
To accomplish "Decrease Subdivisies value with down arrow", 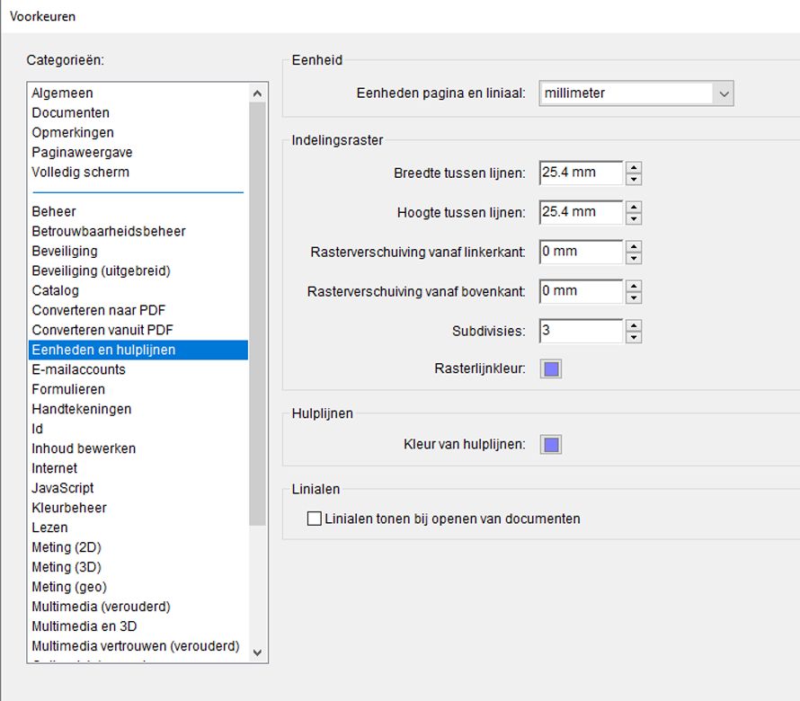I will (x=634, y=337).
